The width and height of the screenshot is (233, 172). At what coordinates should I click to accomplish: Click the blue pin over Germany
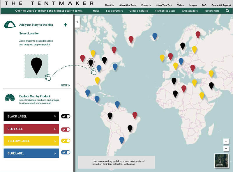pos(181,62)
